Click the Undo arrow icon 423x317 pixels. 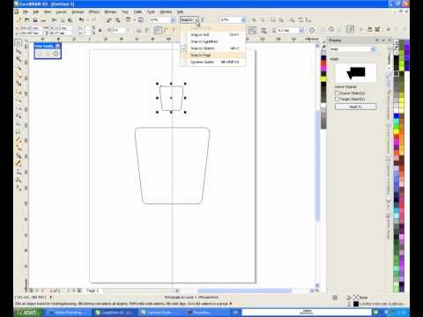tap(81, 20)
